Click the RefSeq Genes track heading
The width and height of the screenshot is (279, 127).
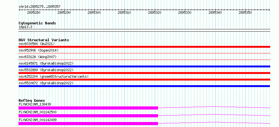[32, 100]
